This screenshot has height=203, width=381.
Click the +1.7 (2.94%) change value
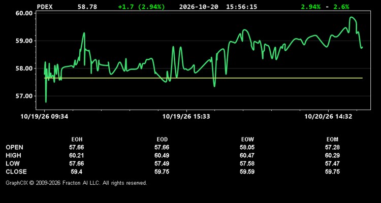(141, 7)
